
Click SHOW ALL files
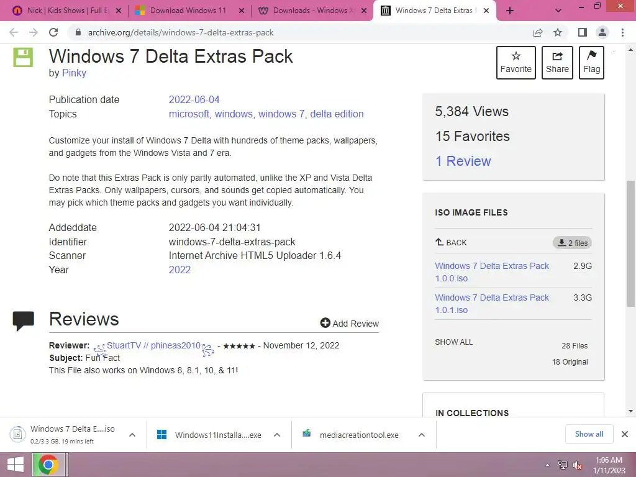454,342
